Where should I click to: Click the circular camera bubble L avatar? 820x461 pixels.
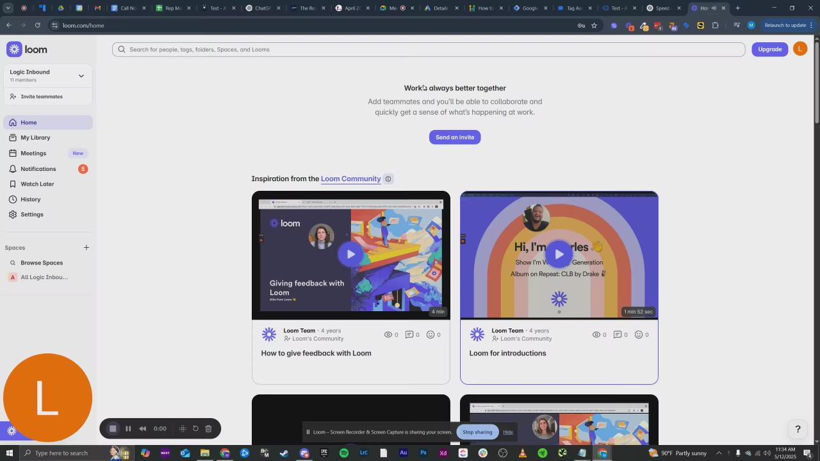47,398
